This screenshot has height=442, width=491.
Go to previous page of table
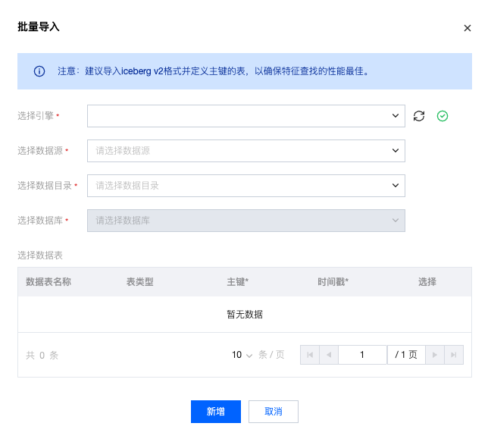click(329, 355)
